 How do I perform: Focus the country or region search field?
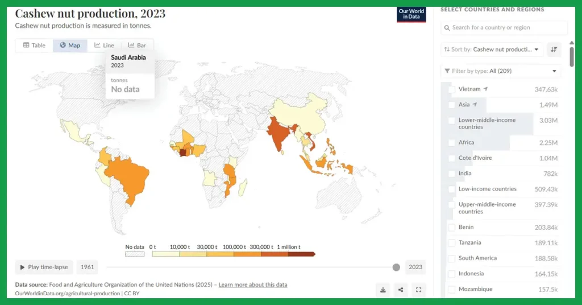click(x=504, y=27)
